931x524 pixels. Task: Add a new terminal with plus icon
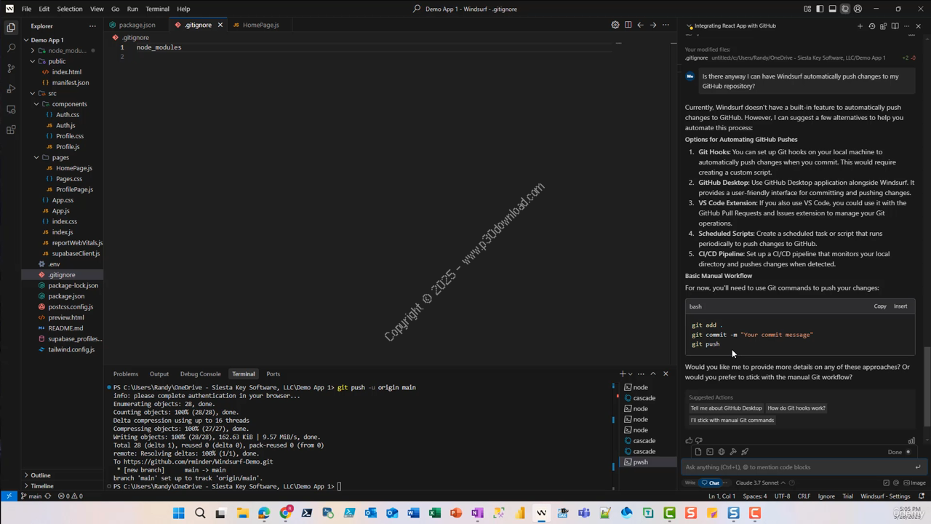[x=623, y=374]
